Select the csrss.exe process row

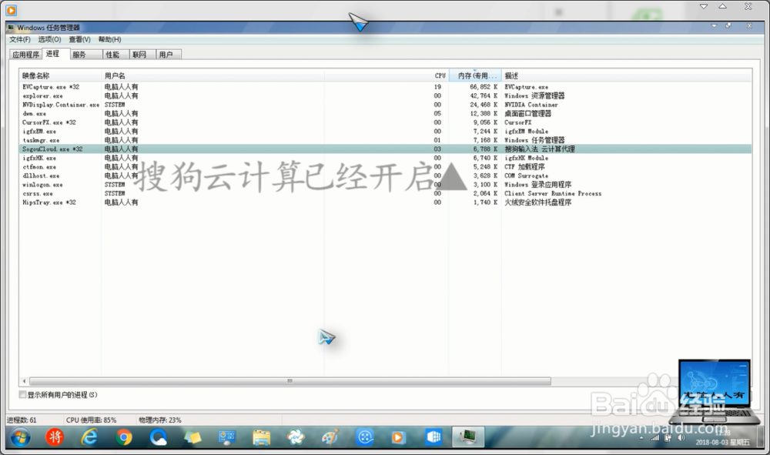pyautogui.click(x=386, y=193)
